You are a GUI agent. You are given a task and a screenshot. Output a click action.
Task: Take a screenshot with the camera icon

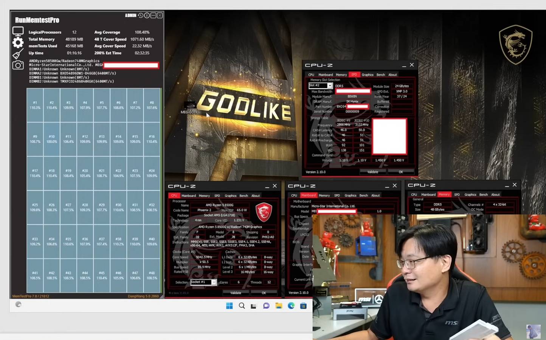pos(17,65)
